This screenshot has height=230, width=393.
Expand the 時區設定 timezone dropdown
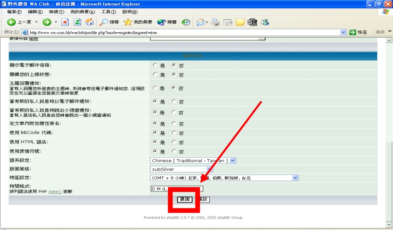pos(295,178)
